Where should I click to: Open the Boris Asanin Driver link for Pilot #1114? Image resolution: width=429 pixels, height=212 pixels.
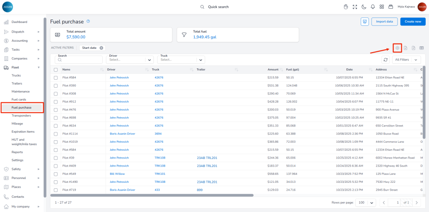(122, 134)
